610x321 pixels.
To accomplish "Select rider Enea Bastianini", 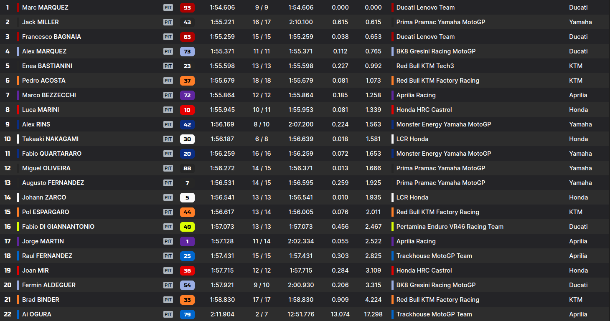I will [x=48, y=66].
